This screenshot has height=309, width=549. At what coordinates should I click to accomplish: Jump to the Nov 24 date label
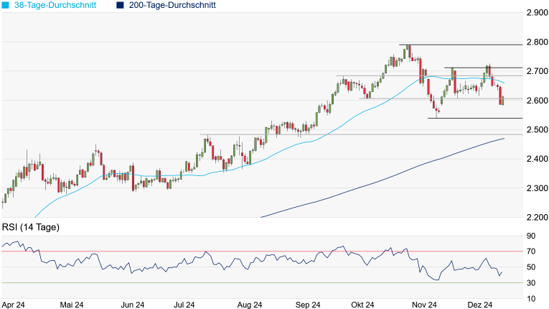(x=425, y=305)
